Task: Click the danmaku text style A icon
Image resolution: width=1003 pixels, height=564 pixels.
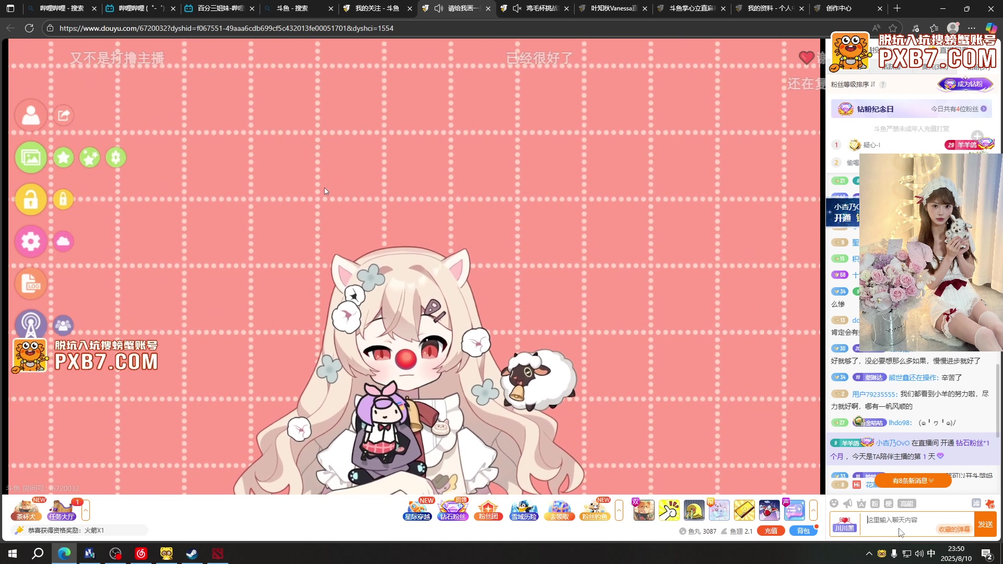Action: 861,503
